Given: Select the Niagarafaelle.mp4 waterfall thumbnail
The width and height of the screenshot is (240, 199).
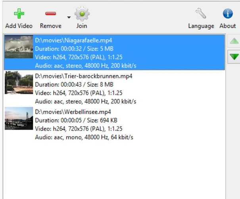Looking at the screenshot, I should pos(19,47).
